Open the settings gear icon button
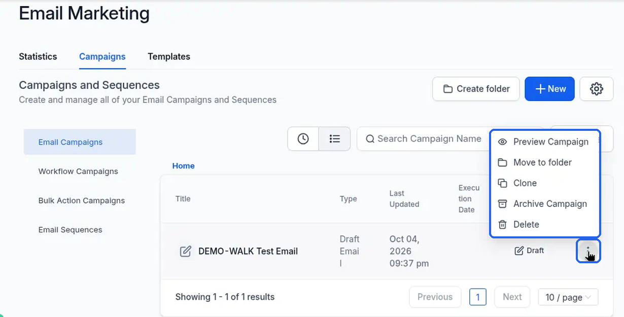The image size is (624, 317). click(596, 89)
